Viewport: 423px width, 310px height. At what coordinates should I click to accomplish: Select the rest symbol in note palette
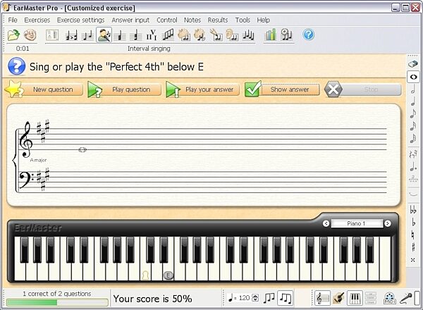[413, 155]
